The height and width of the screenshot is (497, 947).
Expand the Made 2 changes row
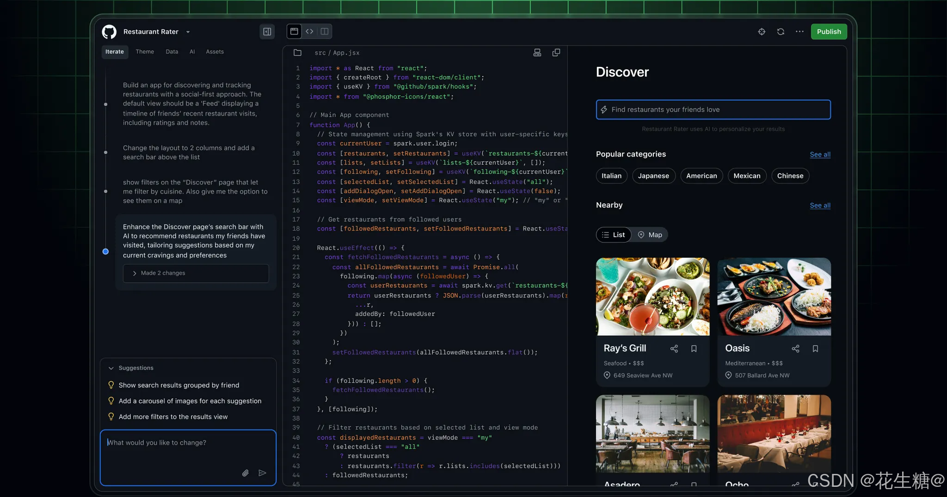click(196, 273)
